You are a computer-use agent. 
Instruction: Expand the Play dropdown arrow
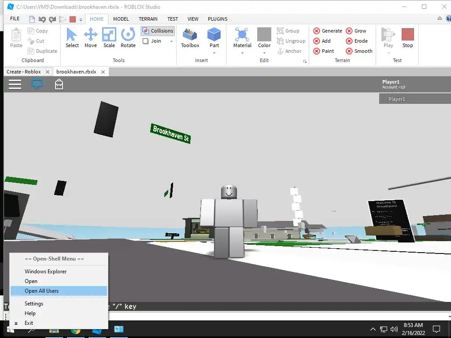click(x=388, y=53)
